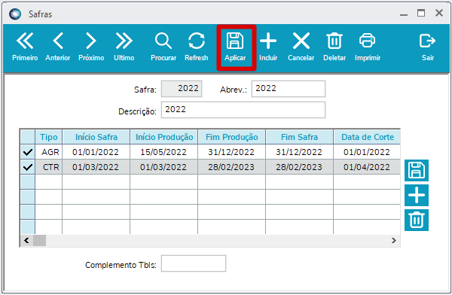The width and height of the screenshot is (452, 295).
Task: Save grid row with side disk icon
Action: [x=417, y=170]
